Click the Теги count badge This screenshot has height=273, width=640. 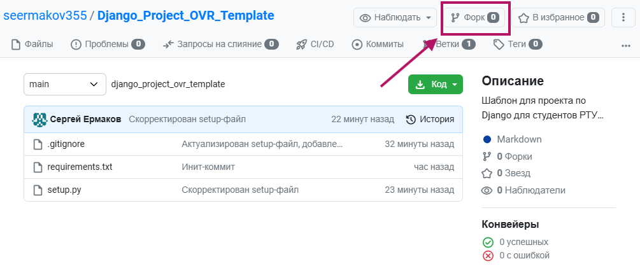(x=536, y=44)
